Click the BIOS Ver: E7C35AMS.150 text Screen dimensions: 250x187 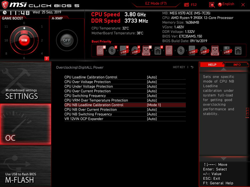[182, 36]
